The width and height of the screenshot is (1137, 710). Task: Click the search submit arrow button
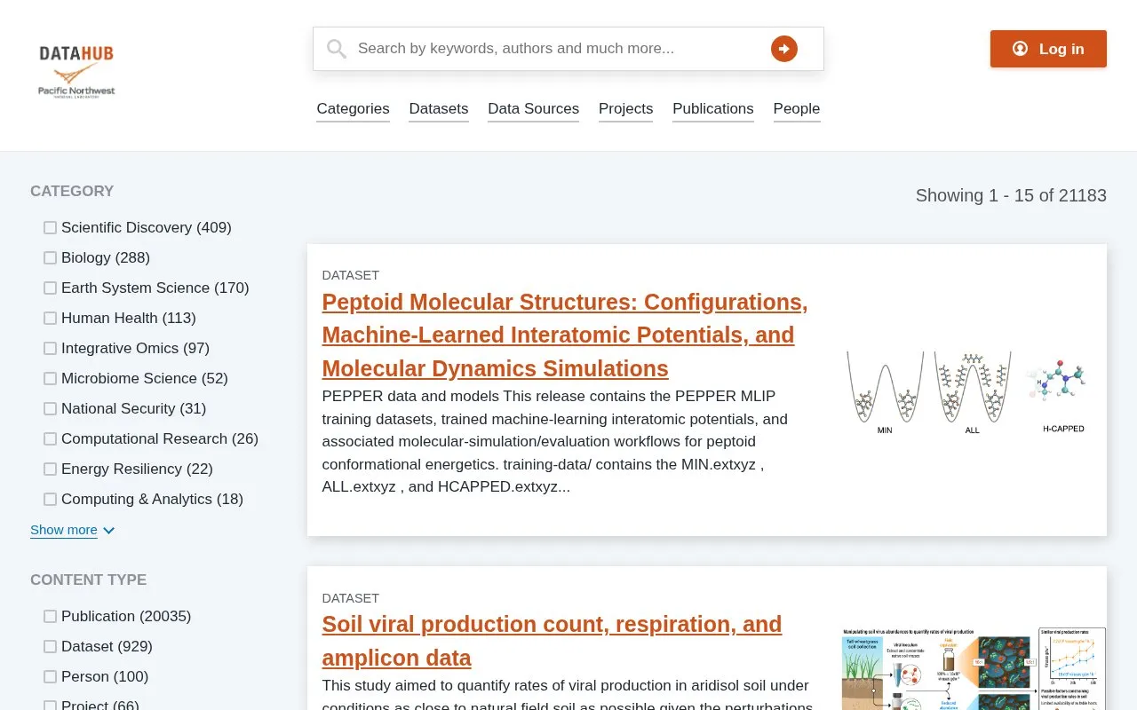783,49
